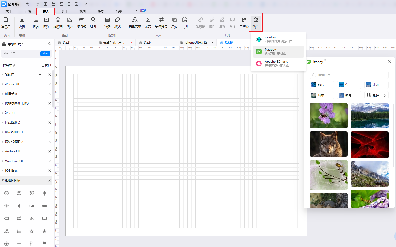396x247 pixels.
Task: Click the save icon in title bar
Action: (x=61, y=4)
